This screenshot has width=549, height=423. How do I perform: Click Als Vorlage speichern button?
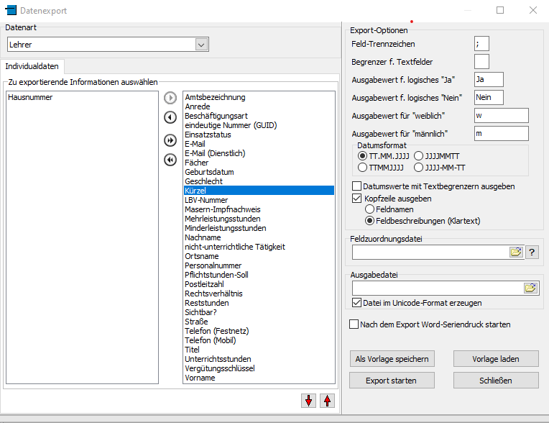(x=392, y=358)
